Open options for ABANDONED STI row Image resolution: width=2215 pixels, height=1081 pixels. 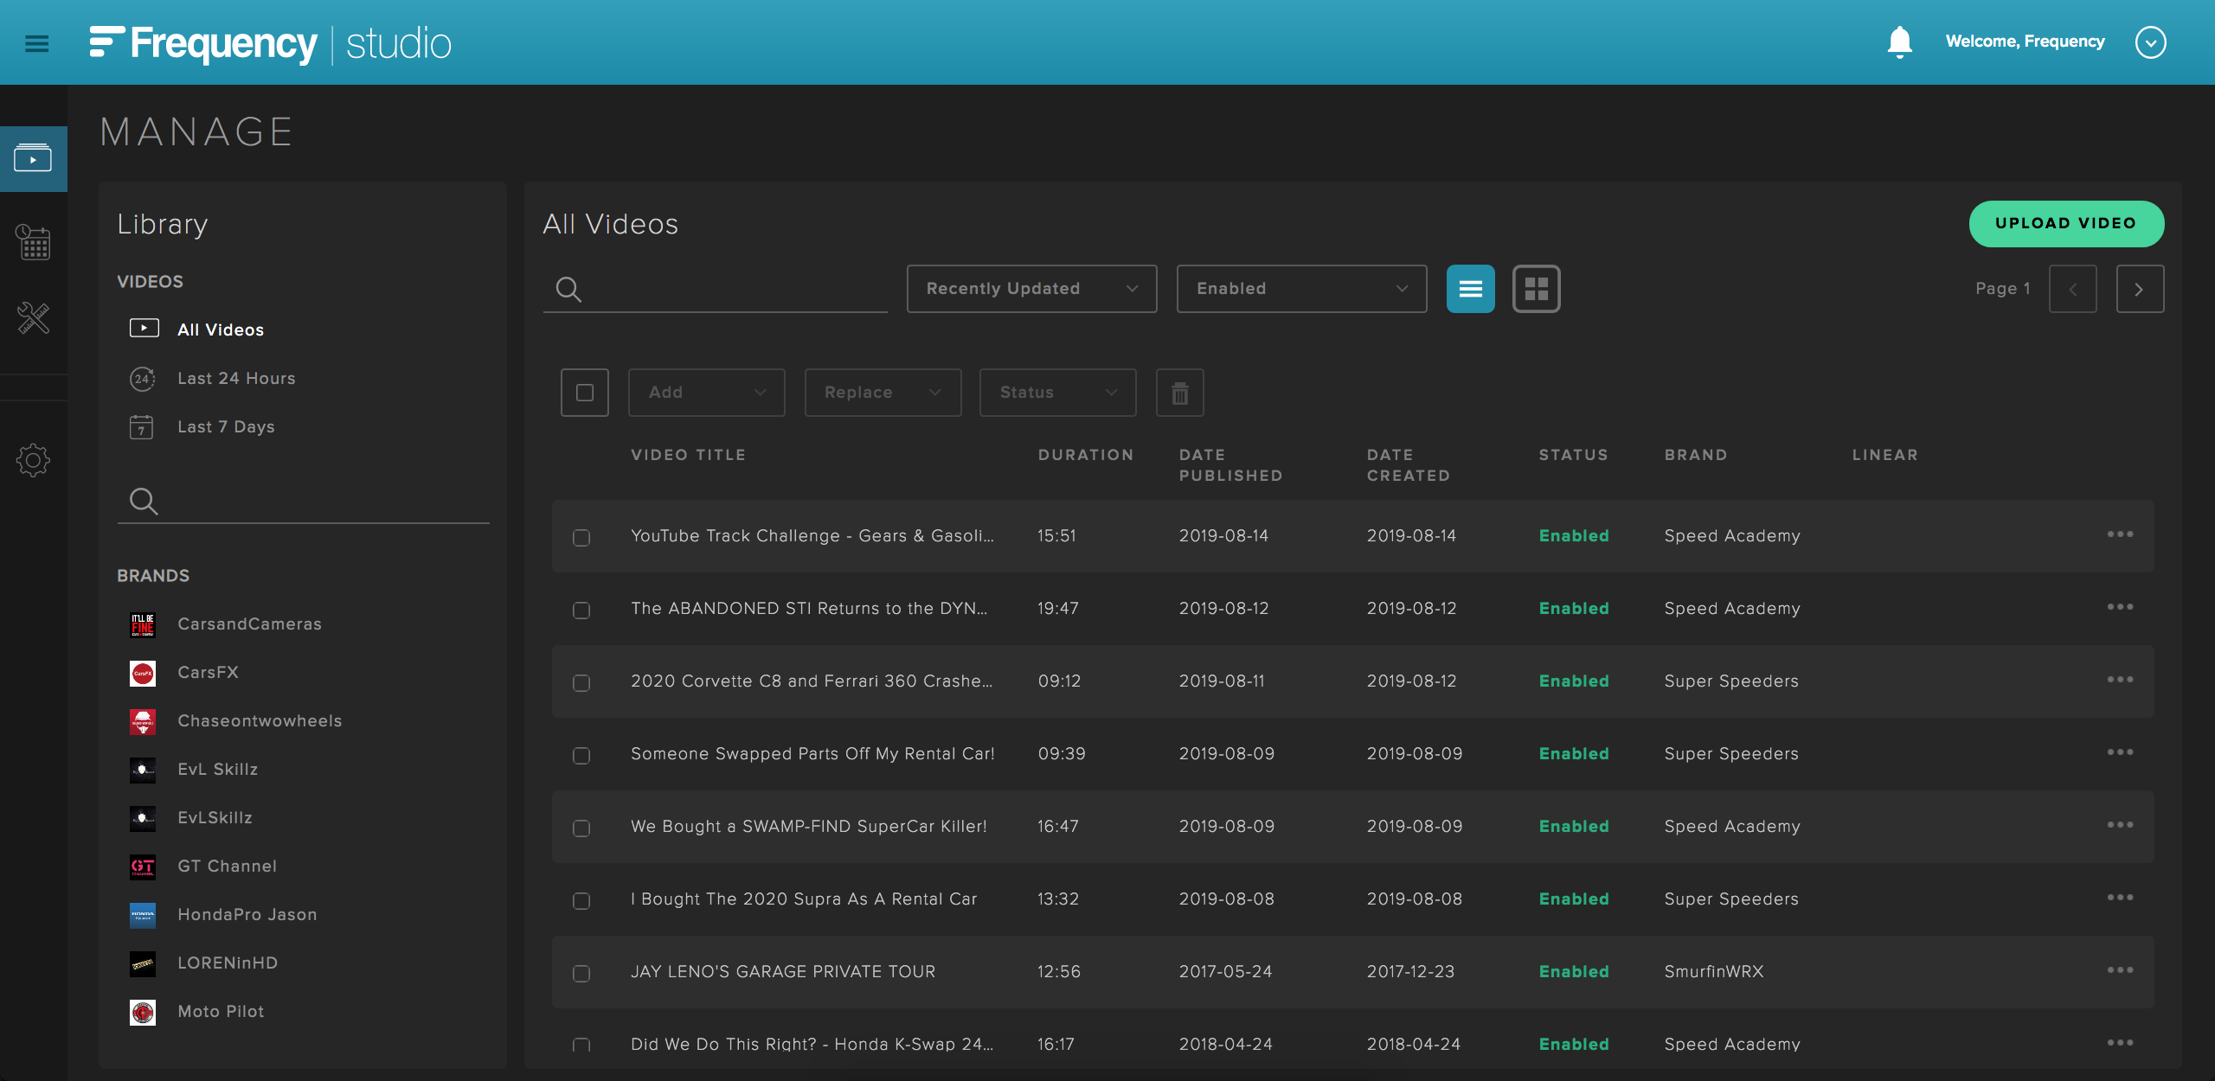tap(2120, 607)
